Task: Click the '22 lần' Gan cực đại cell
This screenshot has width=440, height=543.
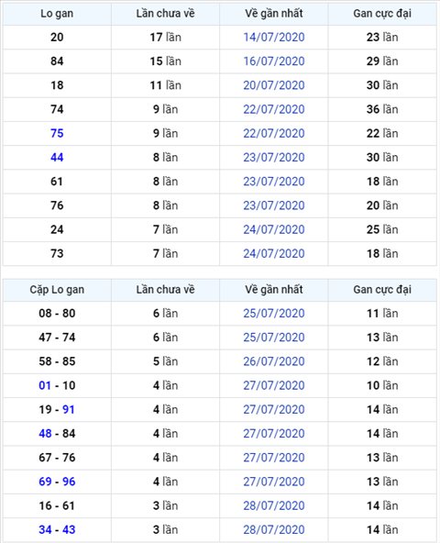Action: pos(382,133)
